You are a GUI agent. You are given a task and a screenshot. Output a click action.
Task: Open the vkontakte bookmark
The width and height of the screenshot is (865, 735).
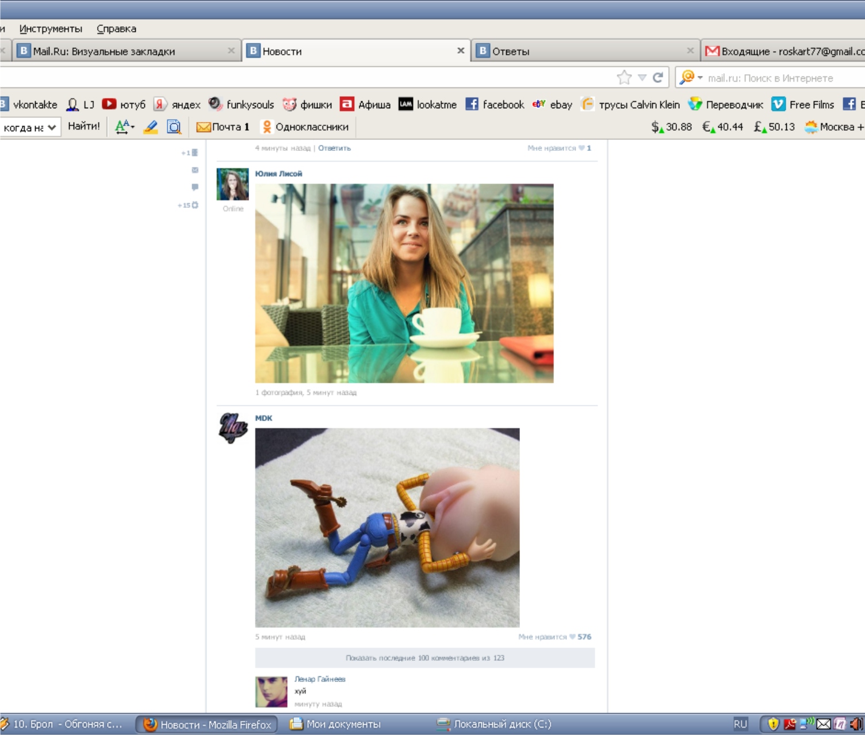29,104
